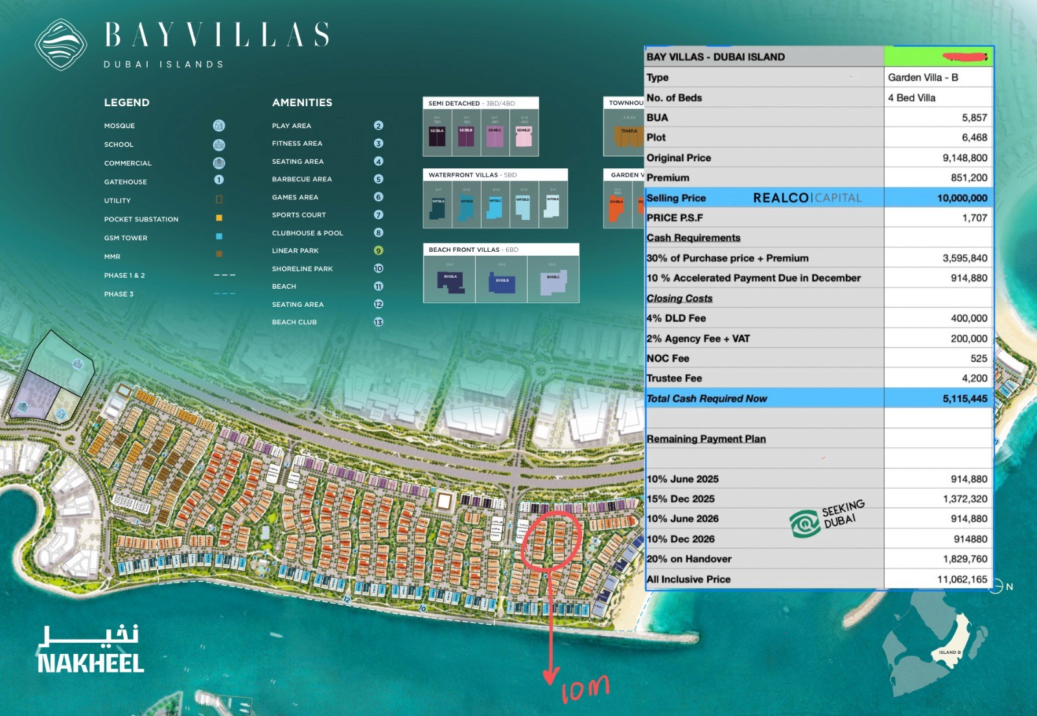Click the number 12 Seating Area badge

pyautogui.click(x=379, y=304)
